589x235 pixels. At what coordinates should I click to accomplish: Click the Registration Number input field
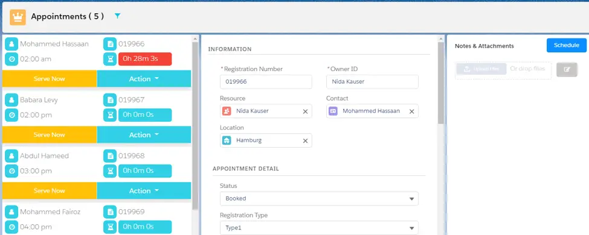point(266,82)
